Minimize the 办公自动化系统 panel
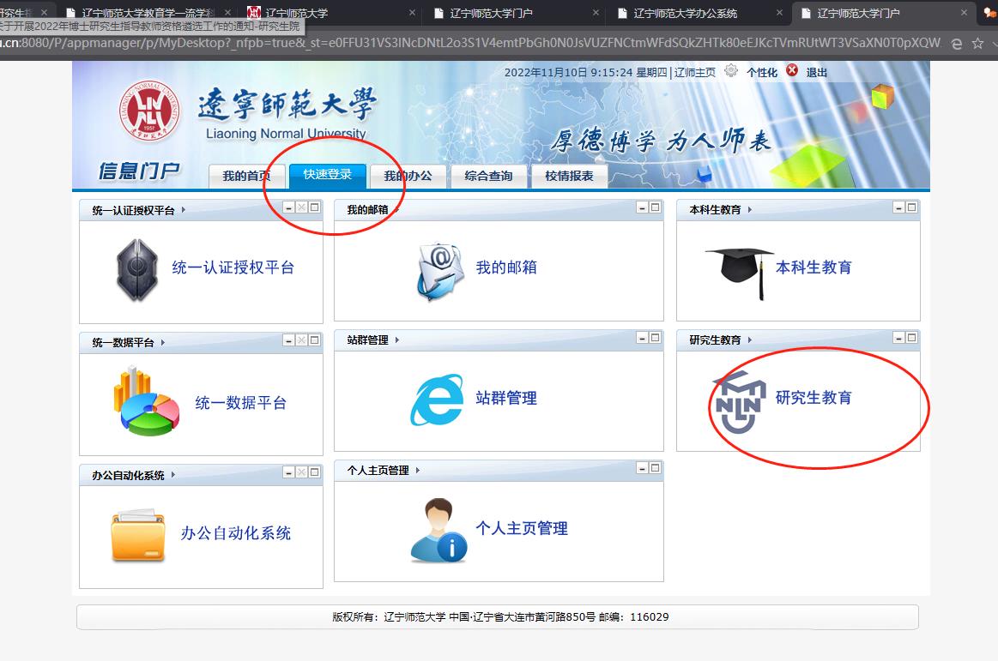This screenshot has height=661, width=998. point(289,472)
